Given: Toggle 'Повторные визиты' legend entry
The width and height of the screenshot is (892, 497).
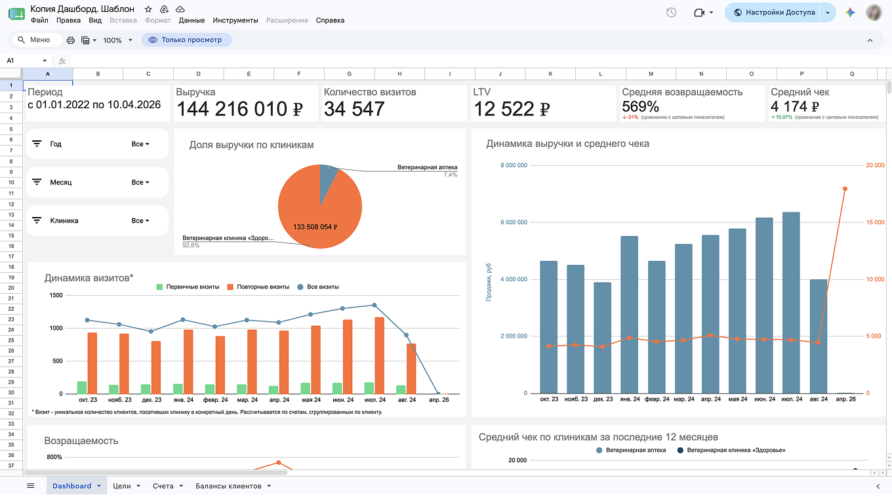Looking at the screenshot, I should pos(258,287).
